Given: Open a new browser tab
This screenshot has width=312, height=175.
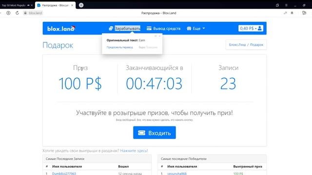Looking at the screenshot, I should 81,5.
